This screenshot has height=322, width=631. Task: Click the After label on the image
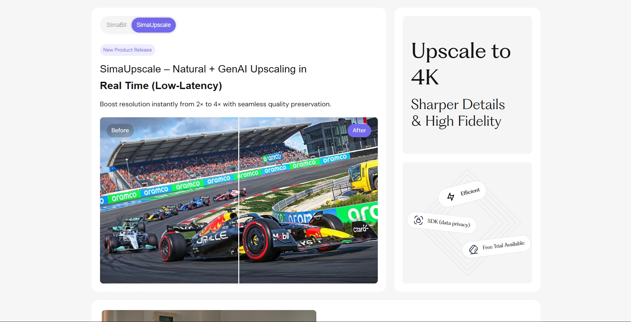tap(359, 130)
